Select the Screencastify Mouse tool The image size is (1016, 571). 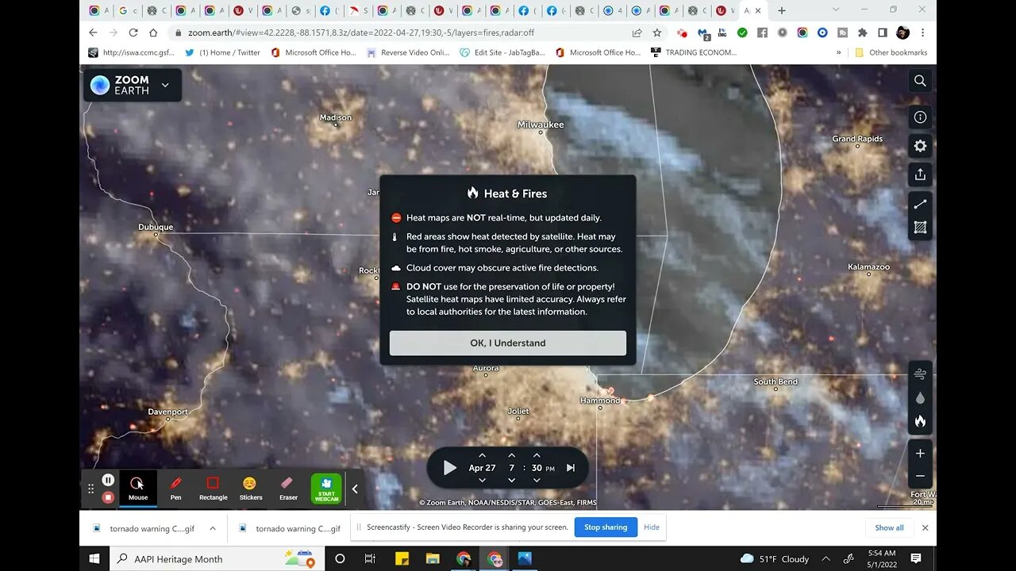click(x=138, y=489)
